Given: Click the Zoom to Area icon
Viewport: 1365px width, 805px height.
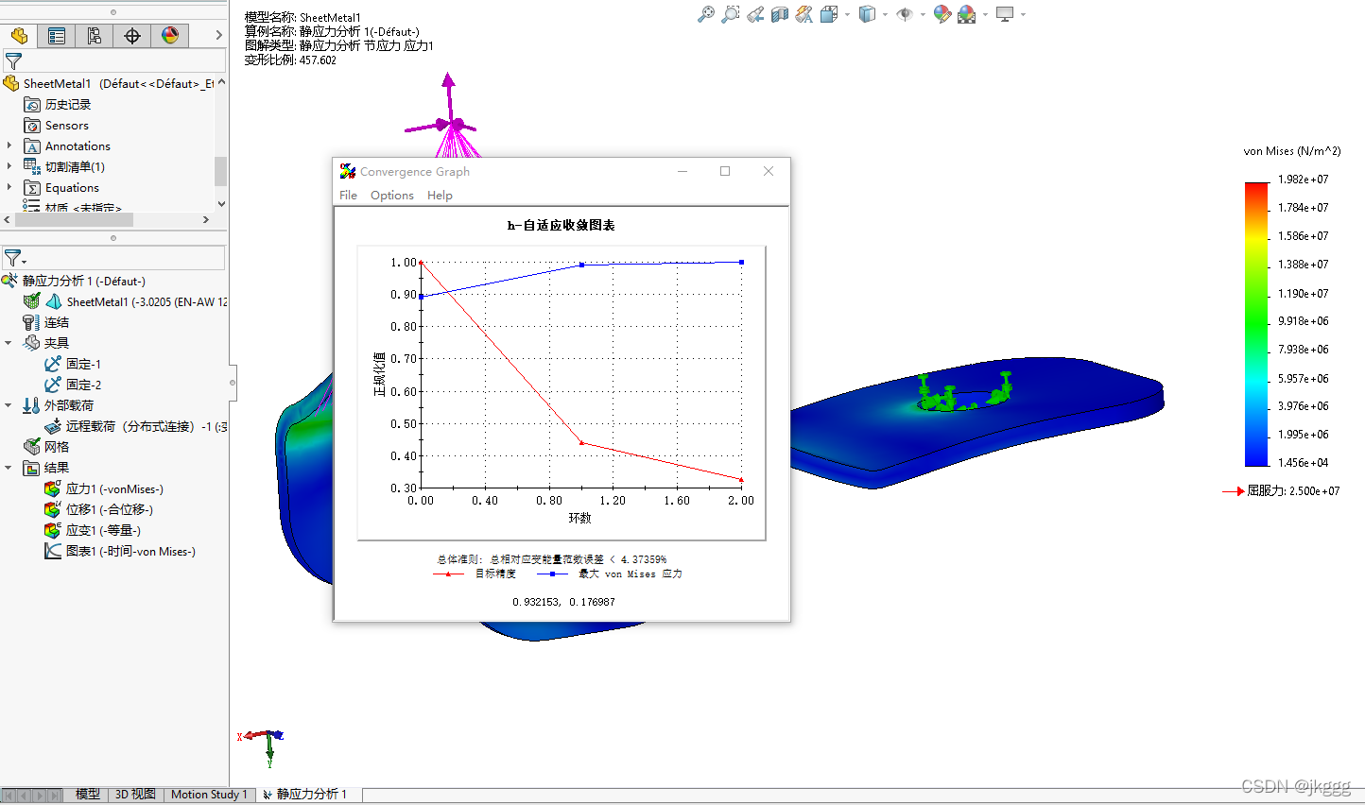Looking at the screenshot, I should [x=731, y=14].
